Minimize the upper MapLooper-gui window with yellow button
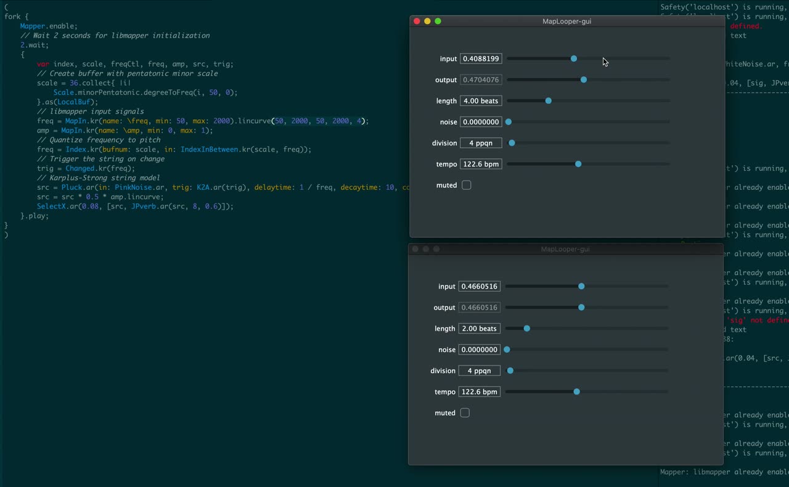Screen dimensions: 789x487 (x=427, y=21)
